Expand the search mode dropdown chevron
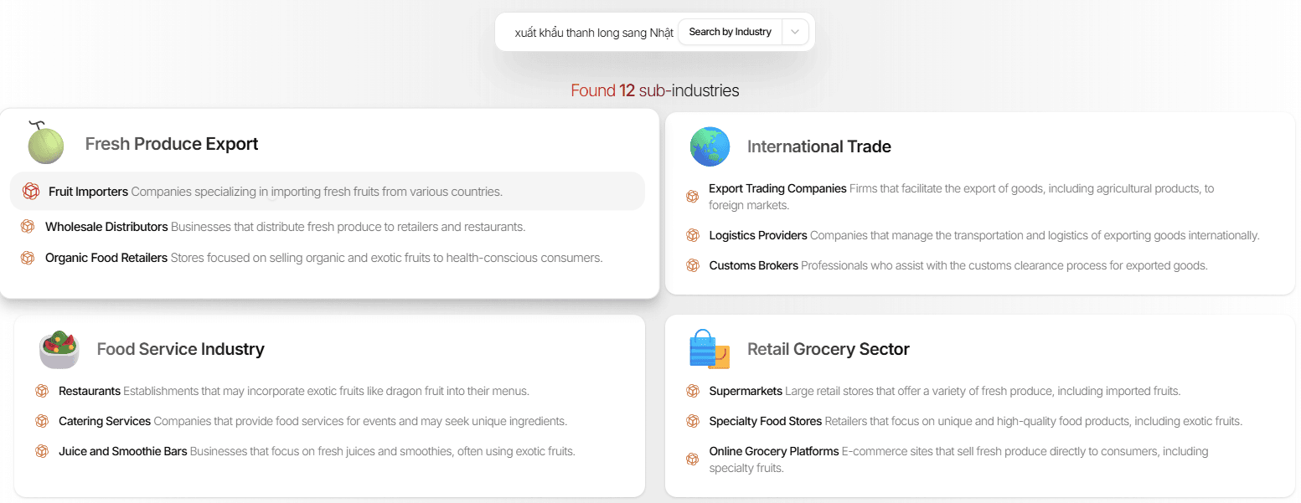 pos(795,32)
